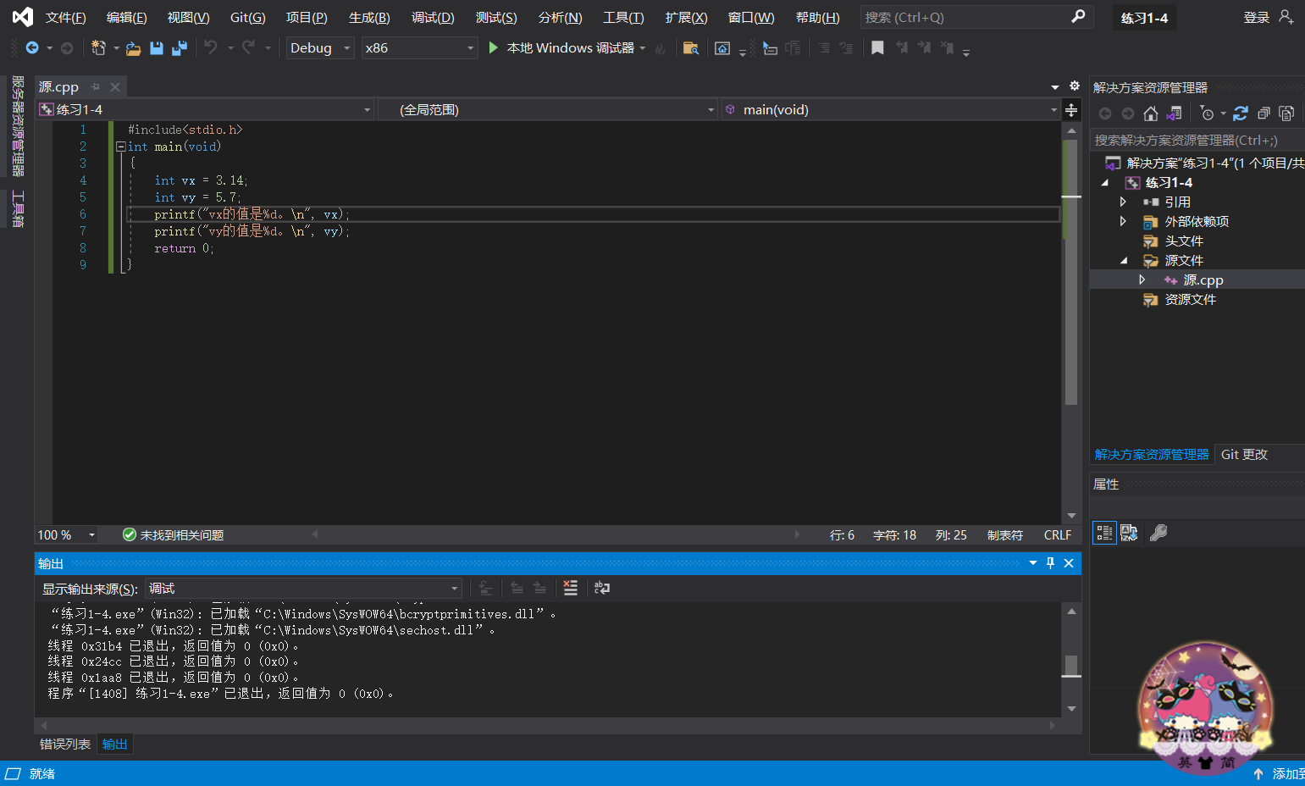Screen dimensions: 1305x786
Task: Collapse the 源文件 folder node
Action: pyautogui.click(x=1124, y=261)
